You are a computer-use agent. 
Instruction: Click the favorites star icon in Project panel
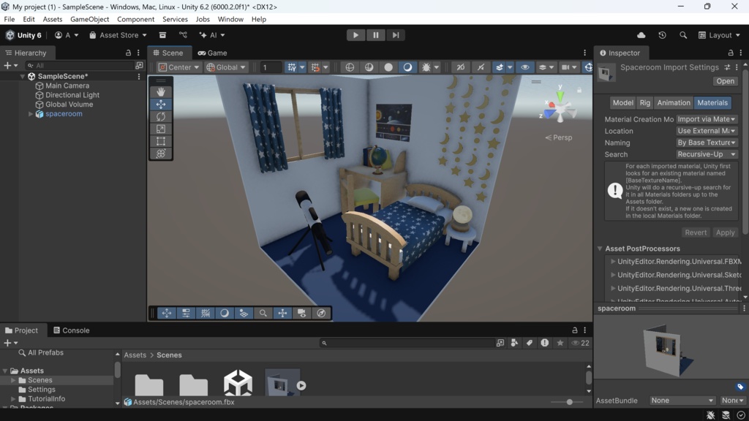click(560, 343)
